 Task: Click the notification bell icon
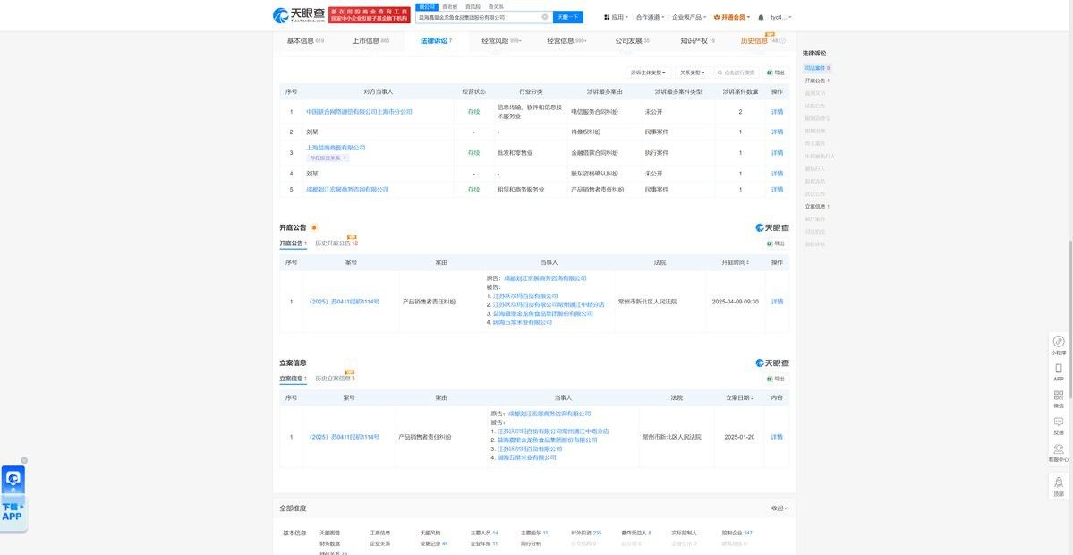761,17
